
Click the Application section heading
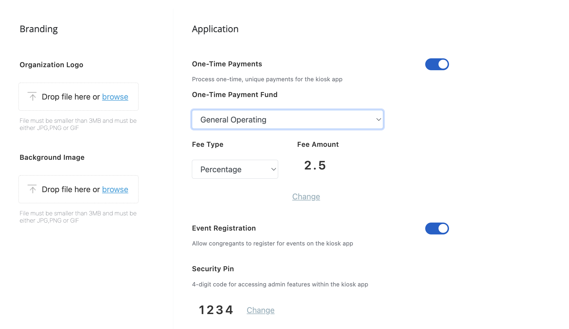(x=215, y=29)
